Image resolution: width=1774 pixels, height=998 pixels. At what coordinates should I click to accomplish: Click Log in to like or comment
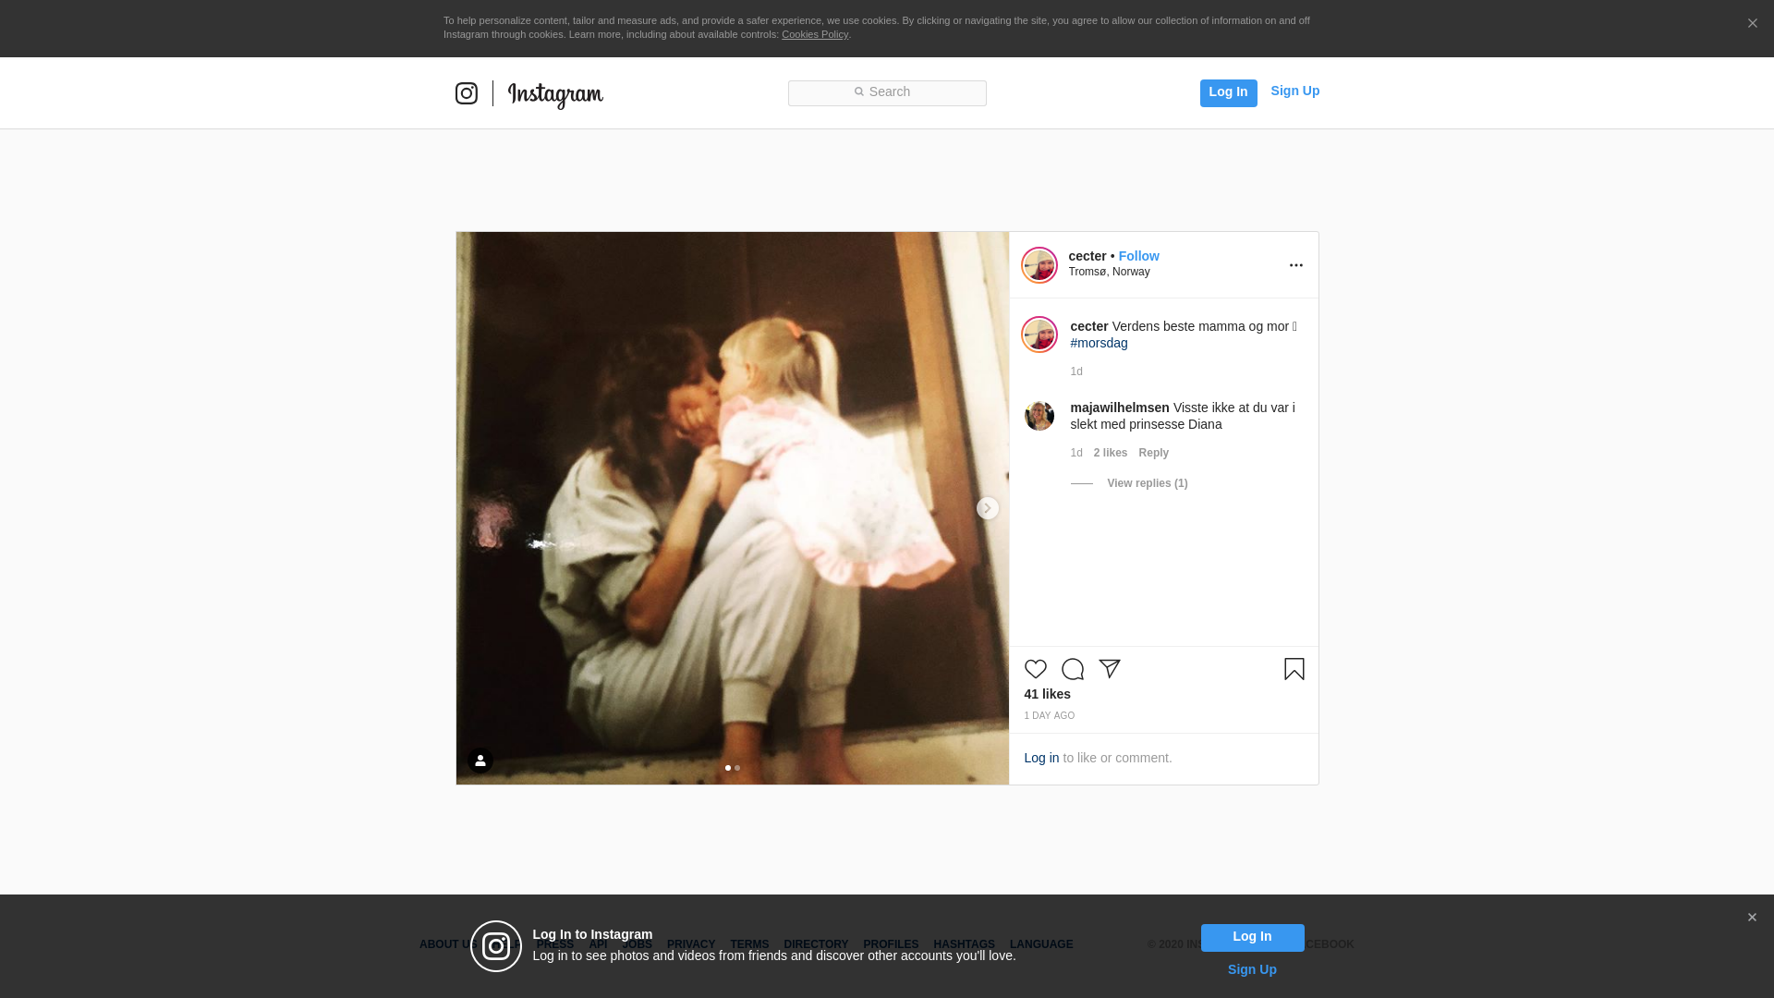click(x=1041, y=758)
